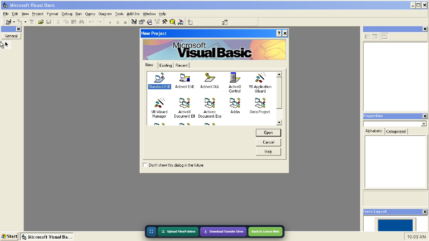Open the Project menu
429x241 pixels.
click(38, 14)
